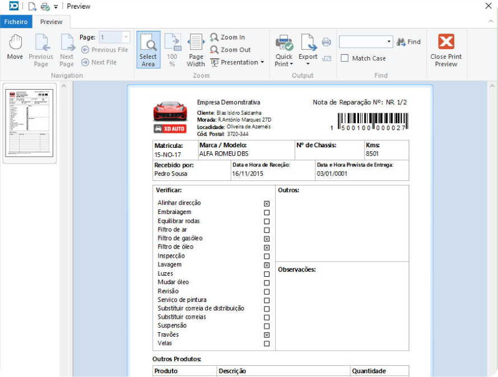Open the Presentation dropdown

(237, 62)
